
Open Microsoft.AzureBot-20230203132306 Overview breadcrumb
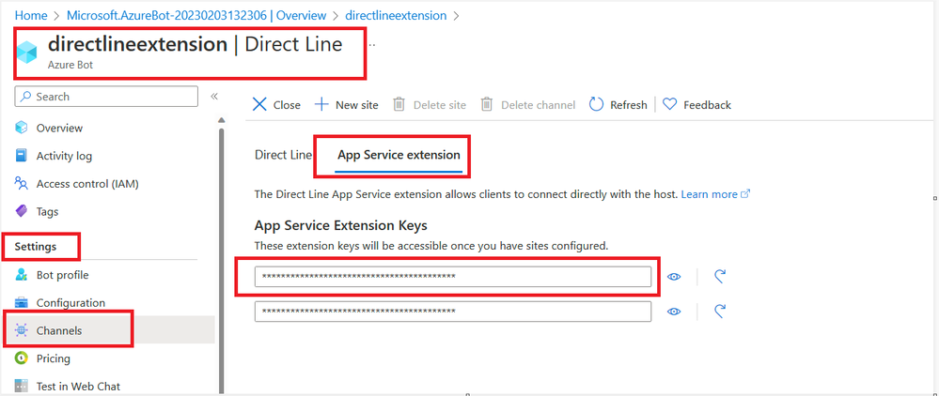point(196,16)
